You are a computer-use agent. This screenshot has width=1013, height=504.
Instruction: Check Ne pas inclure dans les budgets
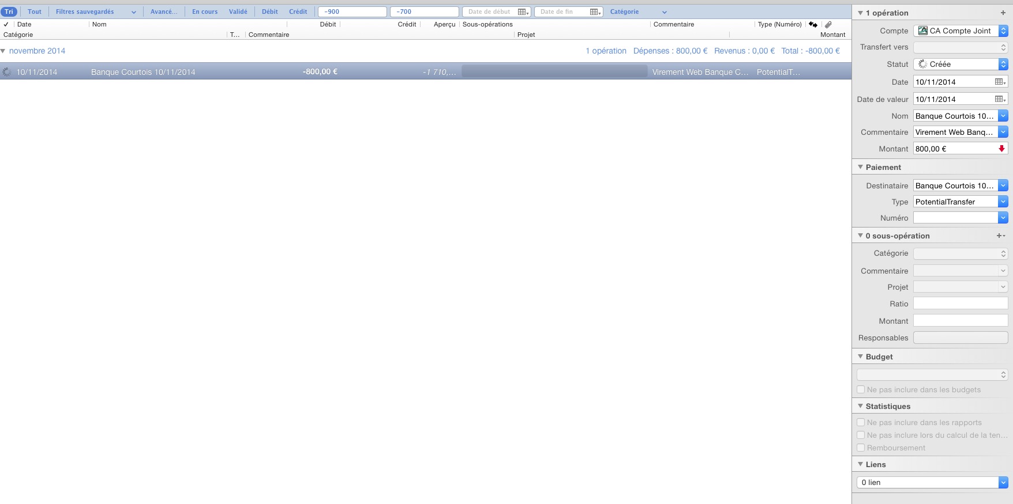[861, 390]
